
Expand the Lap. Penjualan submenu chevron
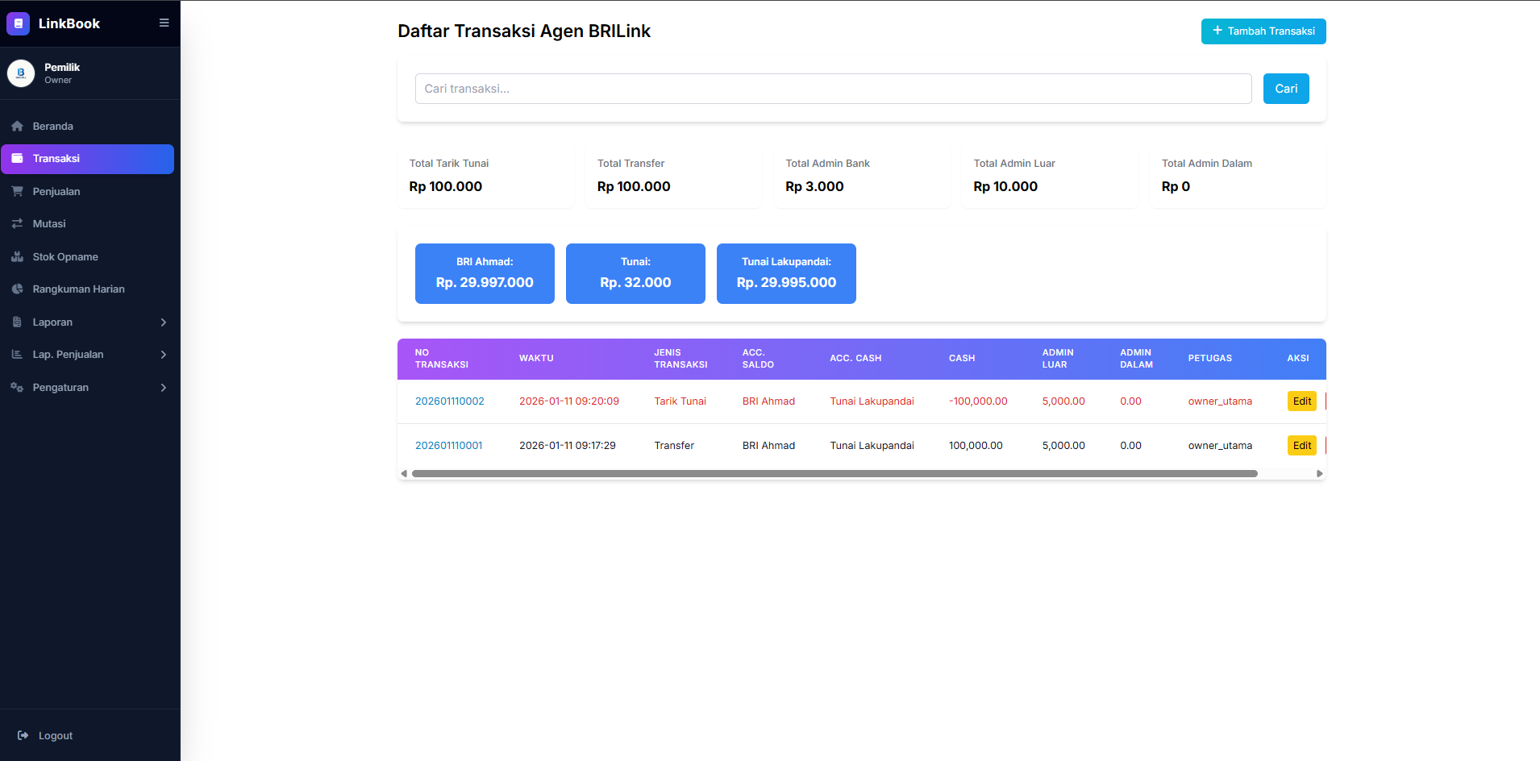click(164, 355)
